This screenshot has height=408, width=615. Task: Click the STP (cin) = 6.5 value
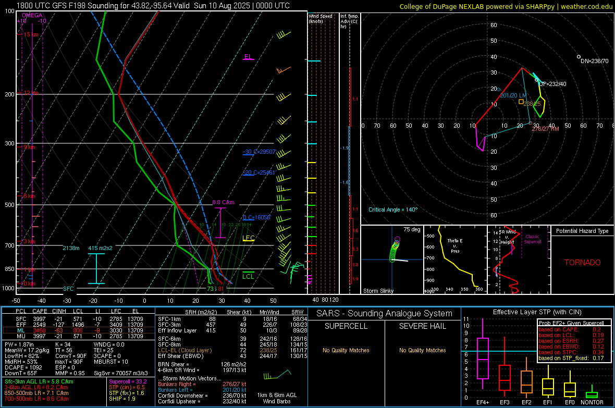(127, 387)
